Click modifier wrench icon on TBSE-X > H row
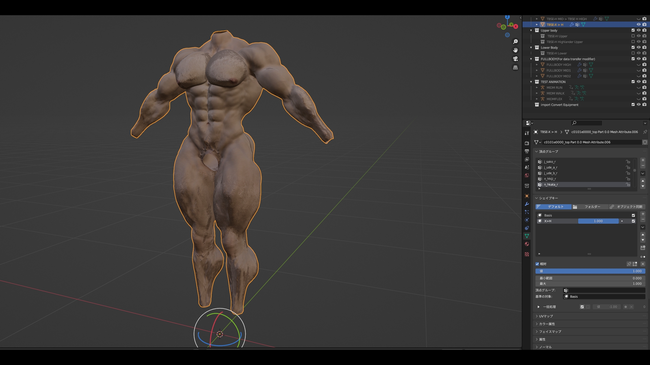Viewport: 650px width, 365px height. (572, 25)
